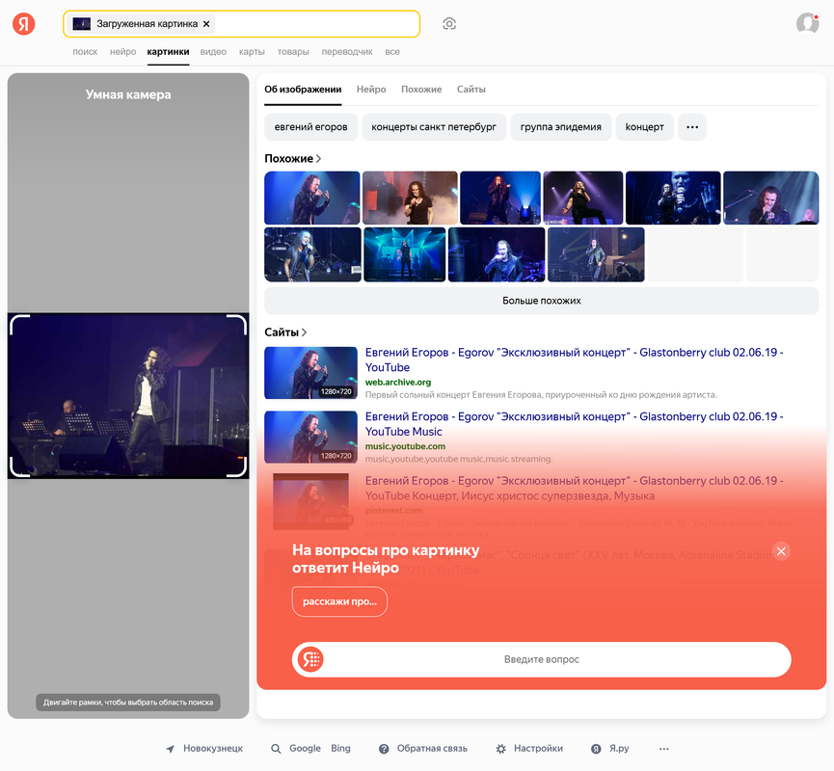
Task: Click the web.archive.org domain link
Action: pos(398,383)
